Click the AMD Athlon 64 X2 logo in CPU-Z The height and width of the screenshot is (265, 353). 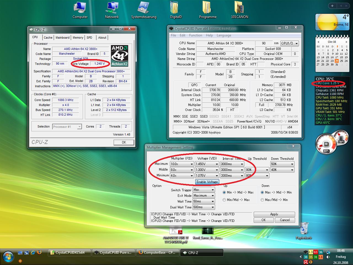coord(120,56)
